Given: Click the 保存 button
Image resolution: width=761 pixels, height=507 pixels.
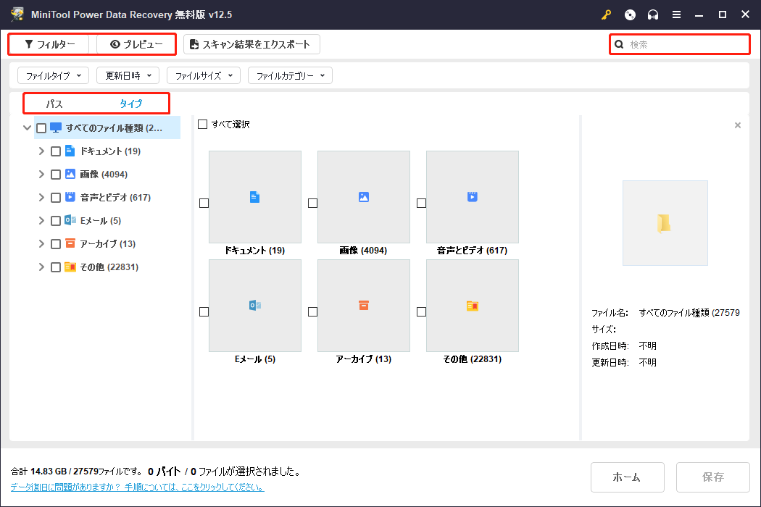Looking at the screenshot, I should tap(712, 477).
